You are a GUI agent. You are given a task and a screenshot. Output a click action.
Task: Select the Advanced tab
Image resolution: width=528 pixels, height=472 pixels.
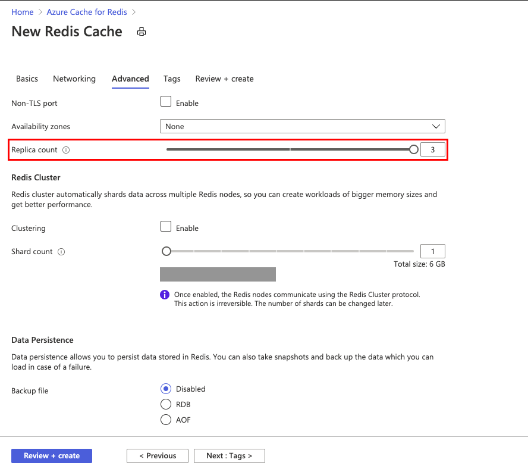click(130, 79)
